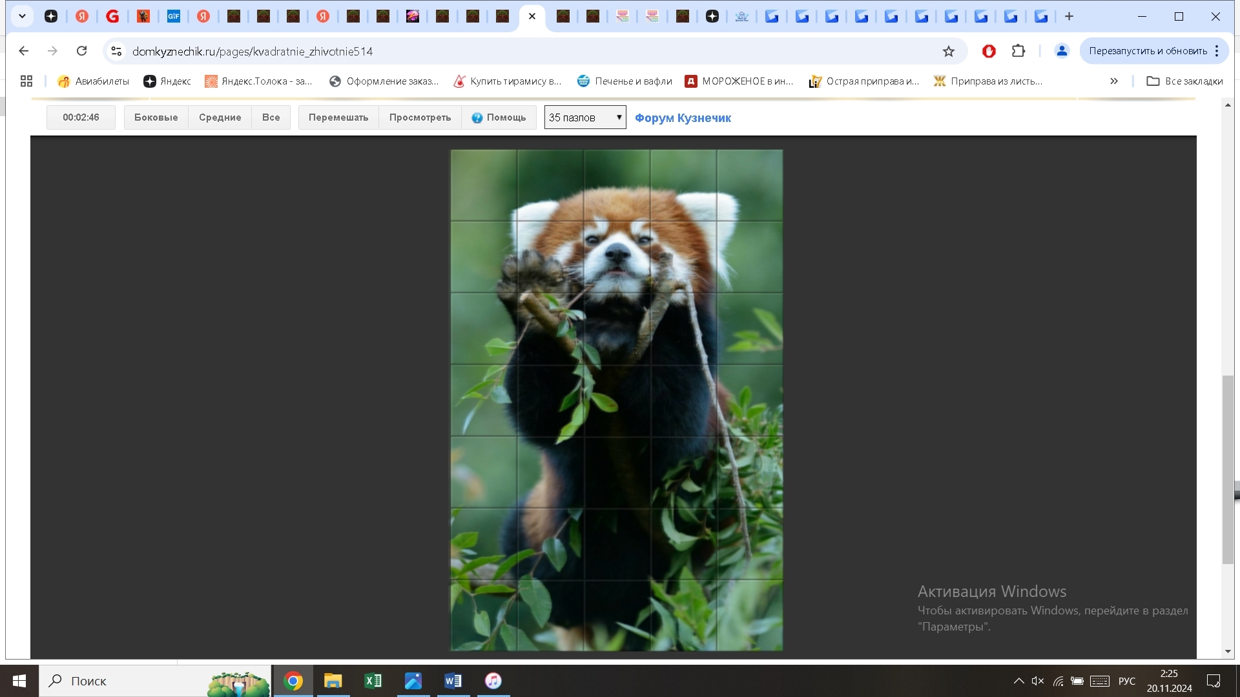1240x697 pixels.
Task: Bookmark this page with the star icon
Action: pos(948,51)
